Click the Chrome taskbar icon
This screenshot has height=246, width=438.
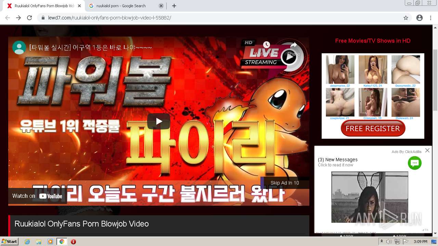point(62,242)
